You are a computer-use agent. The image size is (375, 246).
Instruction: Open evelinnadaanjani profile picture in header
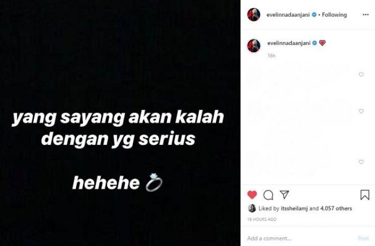click(x=254, y=15)
